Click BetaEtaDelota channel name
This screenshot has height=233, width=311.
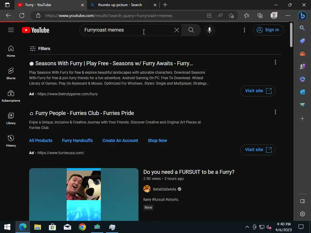164,189
